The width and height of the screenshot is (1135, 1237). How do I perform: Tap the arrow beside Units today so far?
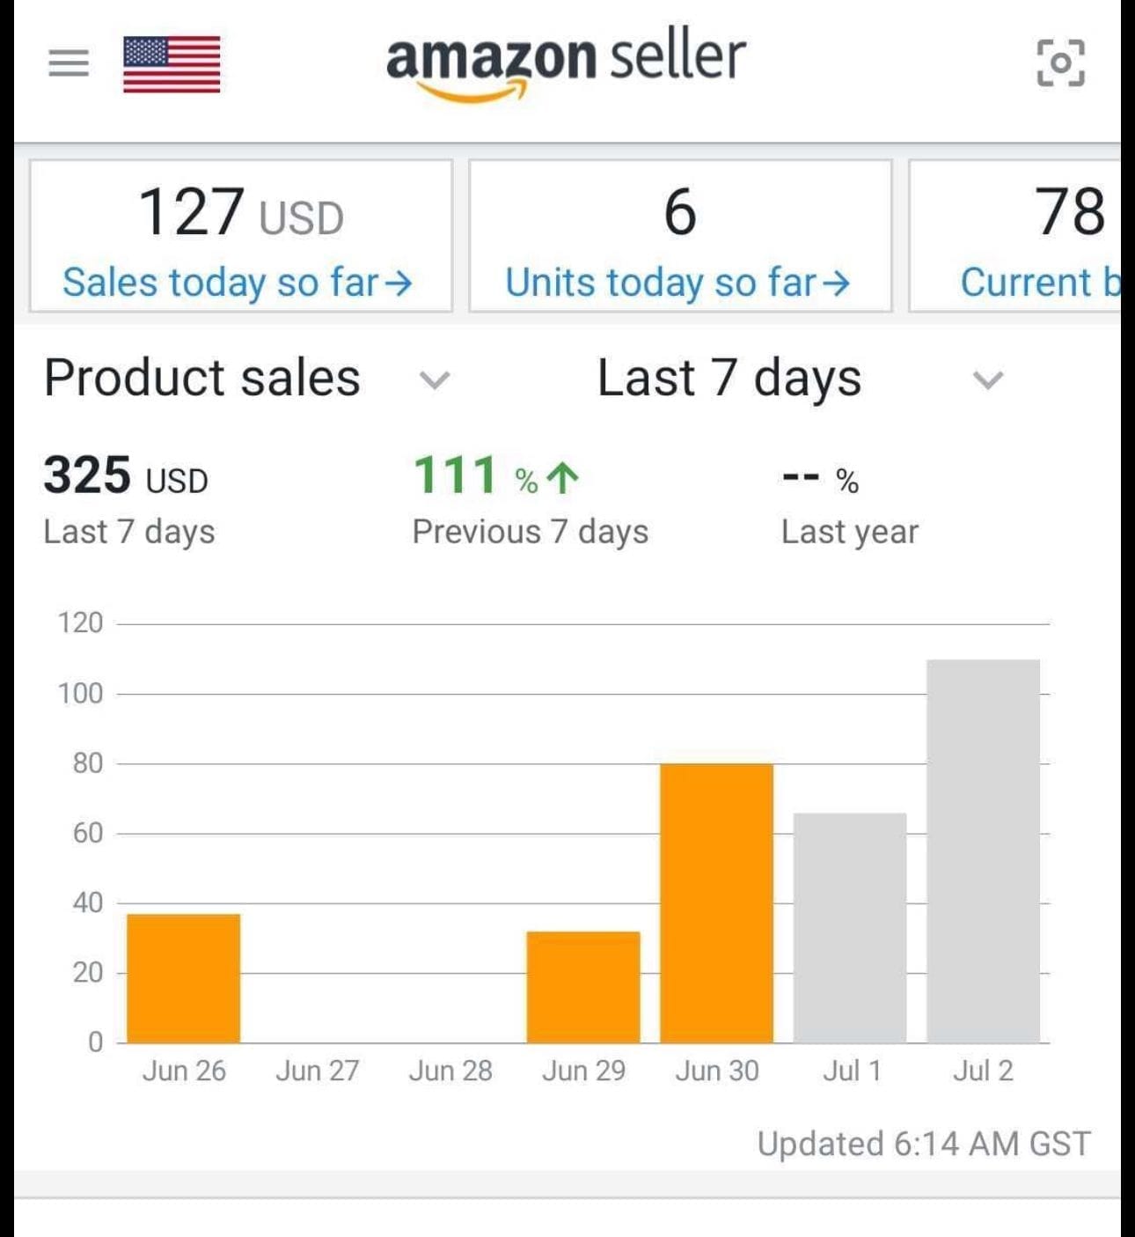pyautogui.click(x=837, y=283)
